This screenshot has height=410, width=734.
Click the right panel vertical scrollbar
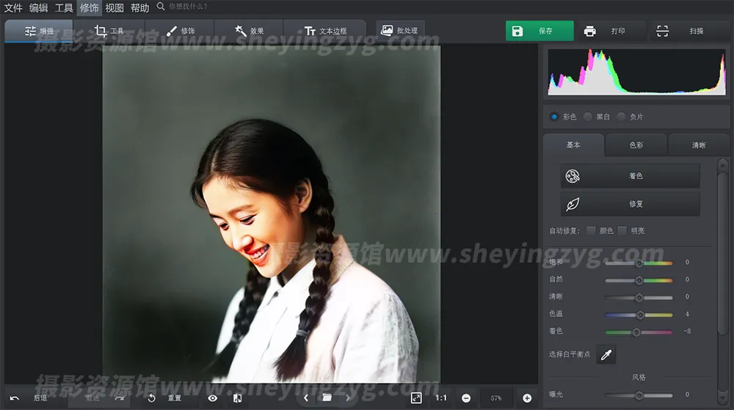pos(723,252)
